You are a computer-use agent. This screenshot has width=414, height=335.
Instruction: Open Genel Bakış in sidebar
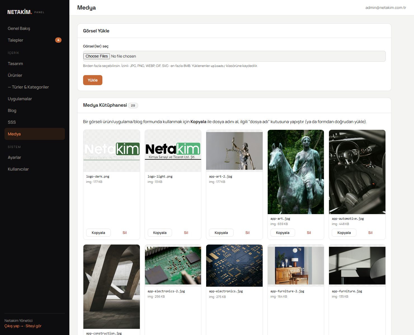35,28
